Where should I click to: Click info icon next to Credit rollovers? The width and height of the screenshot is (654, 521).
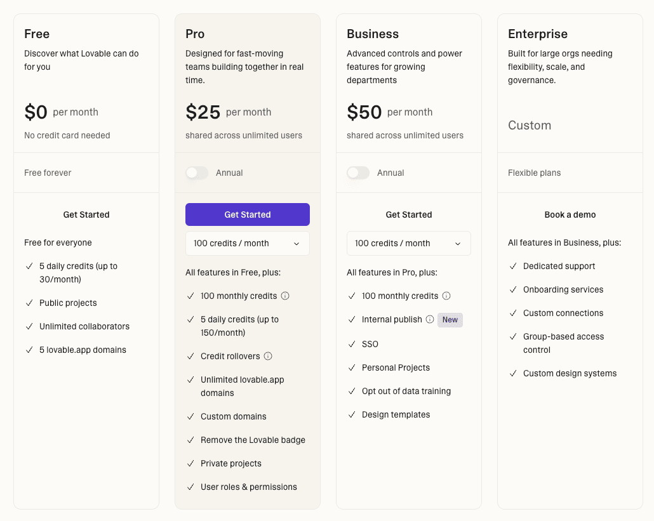click(268, 356)
